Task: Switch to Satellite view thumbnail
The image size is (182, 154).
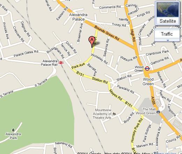Action: coord(167,10)
